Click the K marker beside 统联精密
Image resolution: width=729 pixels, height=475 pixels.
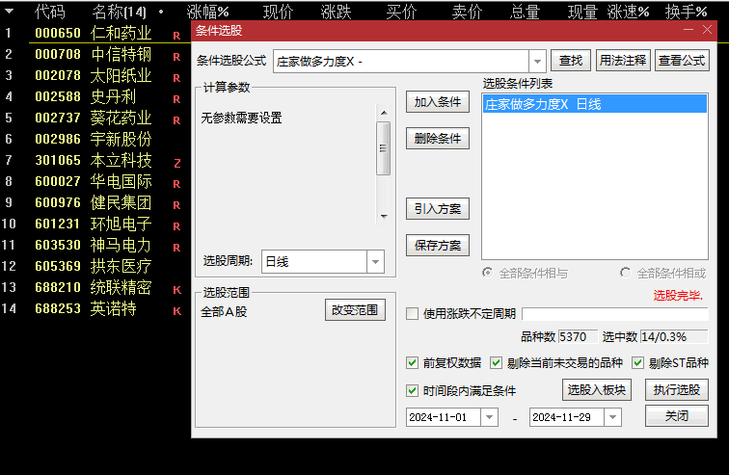(176, 290)
